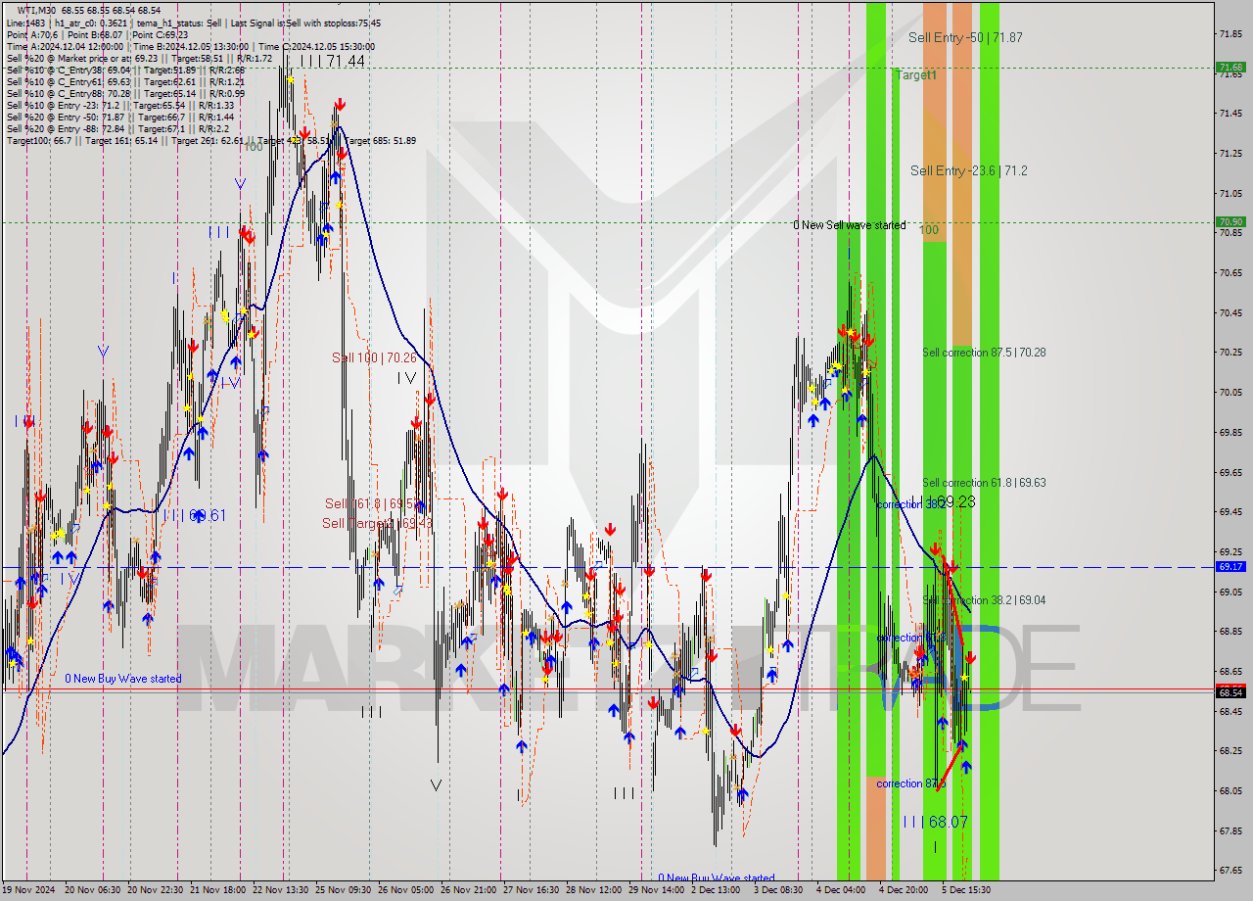Click the green 70.90 price marker
Viewport: 1253px width, 901px height.
(1230, 222)
